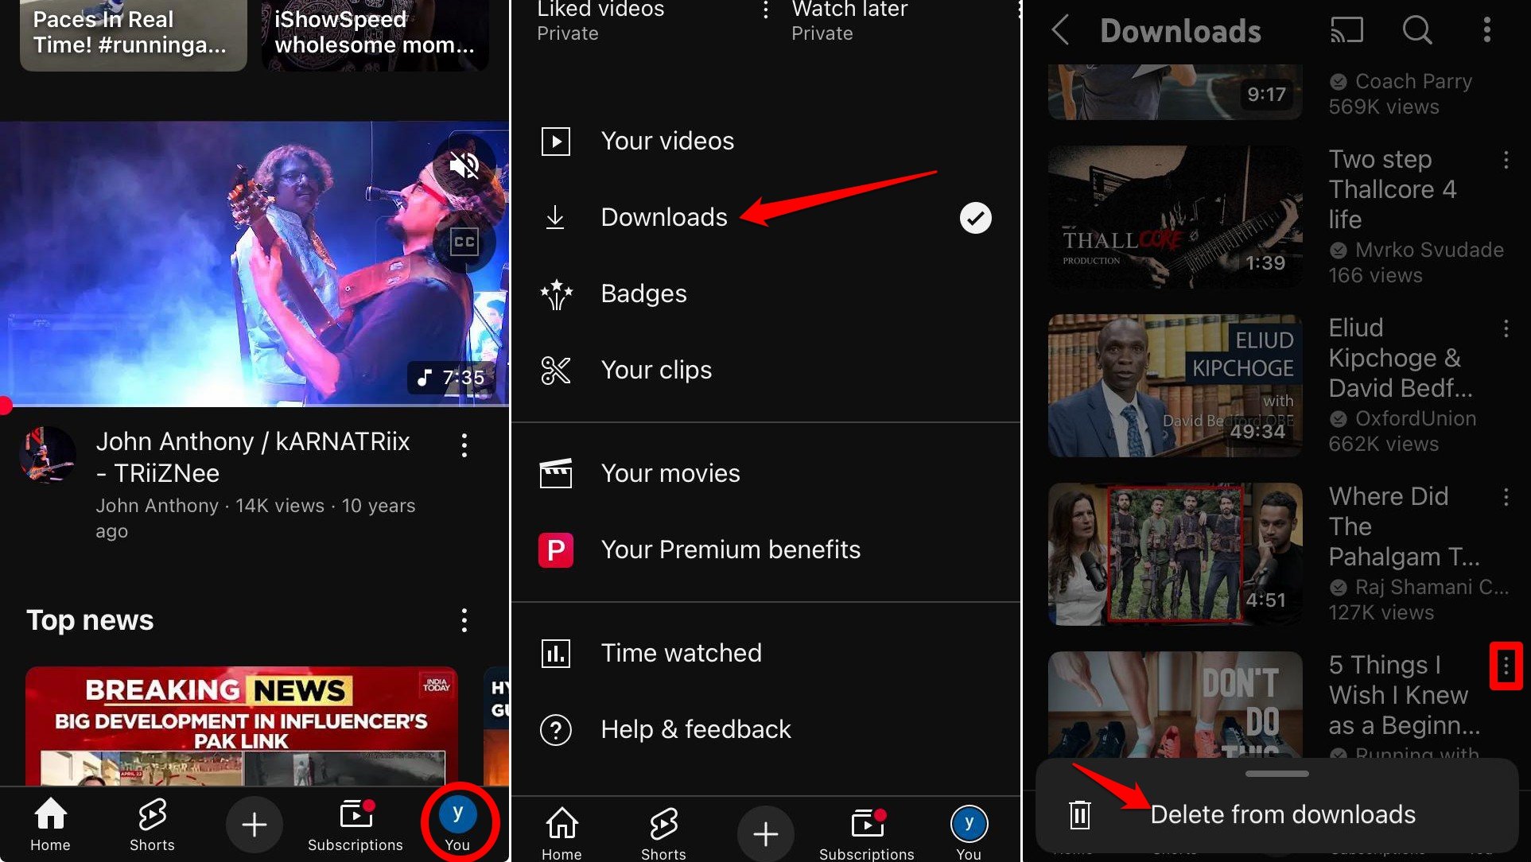Play the Pahalgam Raj Shamani thumbnail
This screenshot has height=862, width=1531.
pos(1175,554)
